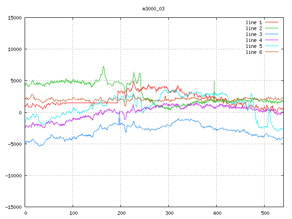Select the "line 2" legend label
The image size is (292, 219).
(x=254, y=28)
